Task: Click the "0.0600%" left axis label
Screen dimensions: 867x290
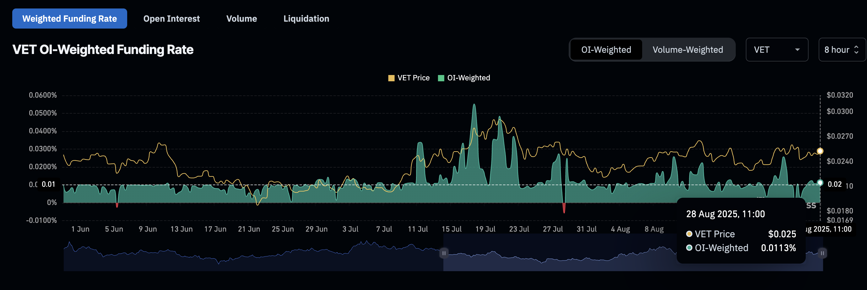Action: pyautogui.click(x=43, y=95)
